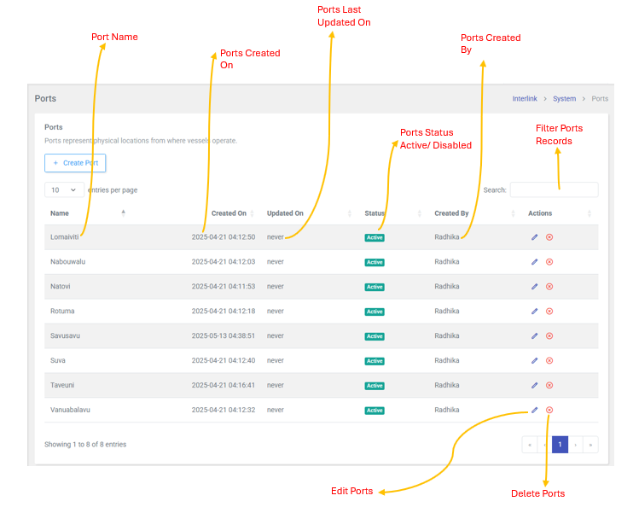Delete the Natovi port row
The width and height of the screenshot is (633, 513).
point(549,287)
